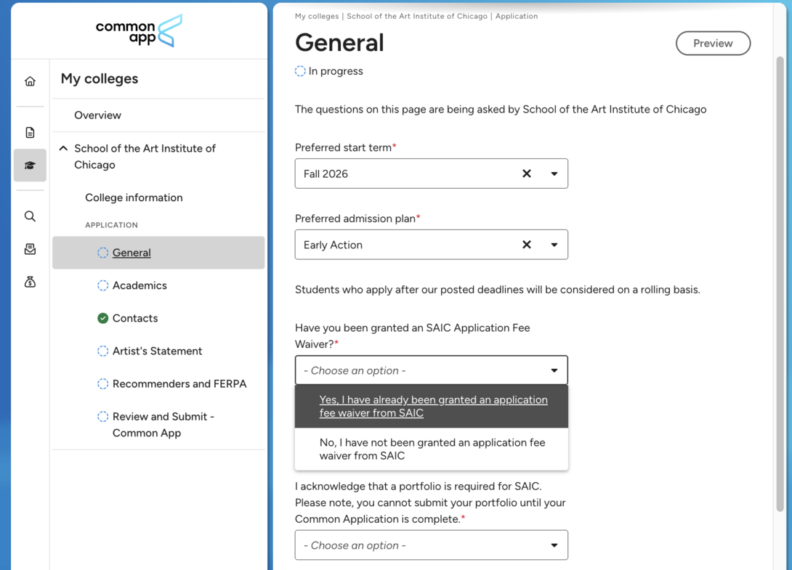The image size is (792, 570).
Task: Collapse the School of the Art Institute section
Action: coord(63,147)
